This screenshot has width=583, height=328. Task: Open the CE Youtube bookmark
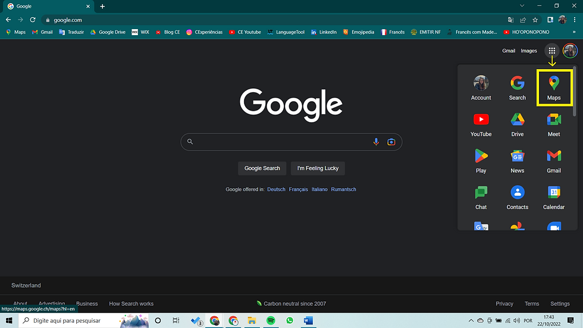pos(245,32)
